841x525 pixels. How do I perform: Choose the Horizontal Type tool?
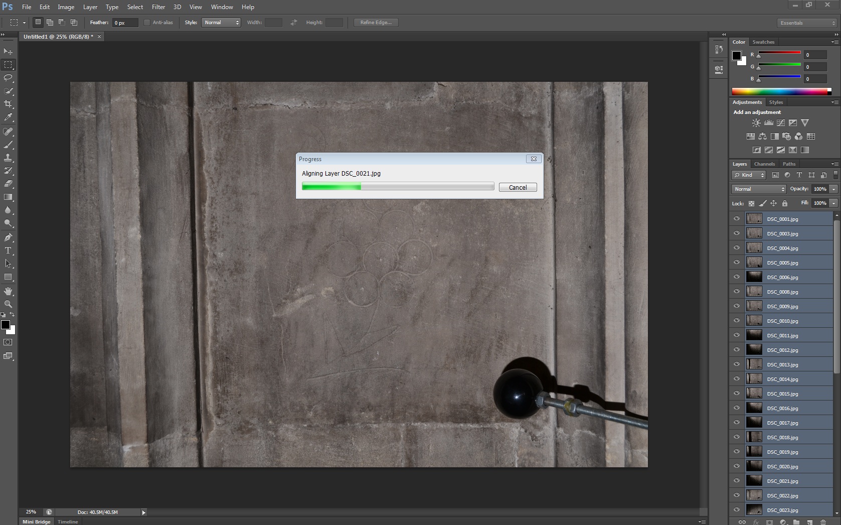pyautogui.click(x=8, y=250)
